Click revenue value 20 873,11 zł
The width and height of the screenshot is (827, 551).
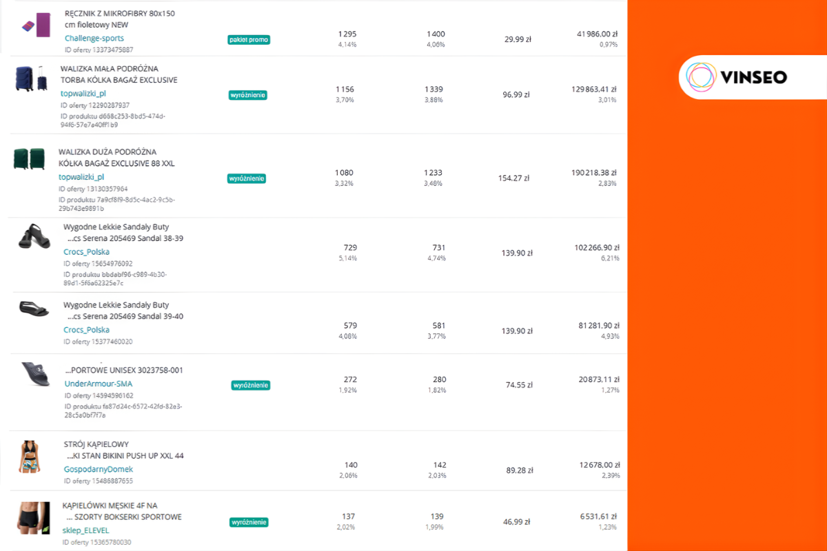(599, 380)
